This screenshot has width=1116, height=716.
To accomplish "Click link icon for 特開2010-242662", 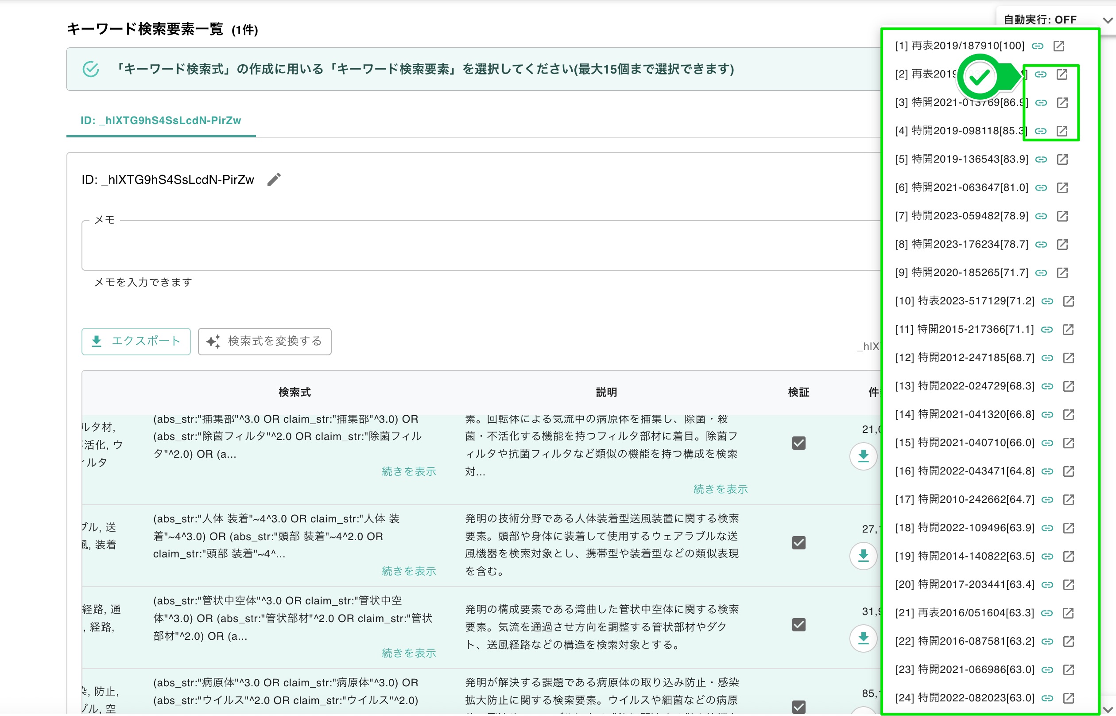I will tap(1047, 500).
